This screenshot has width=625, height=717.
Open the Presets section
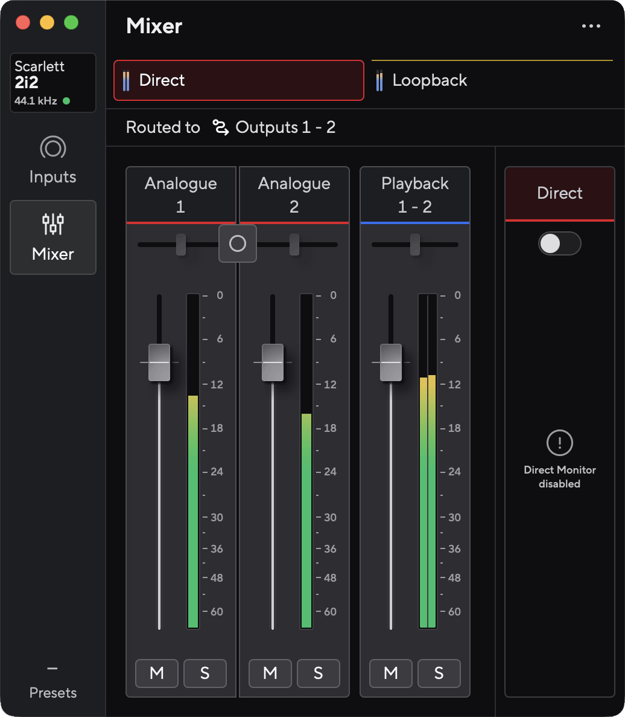[53, 683]
